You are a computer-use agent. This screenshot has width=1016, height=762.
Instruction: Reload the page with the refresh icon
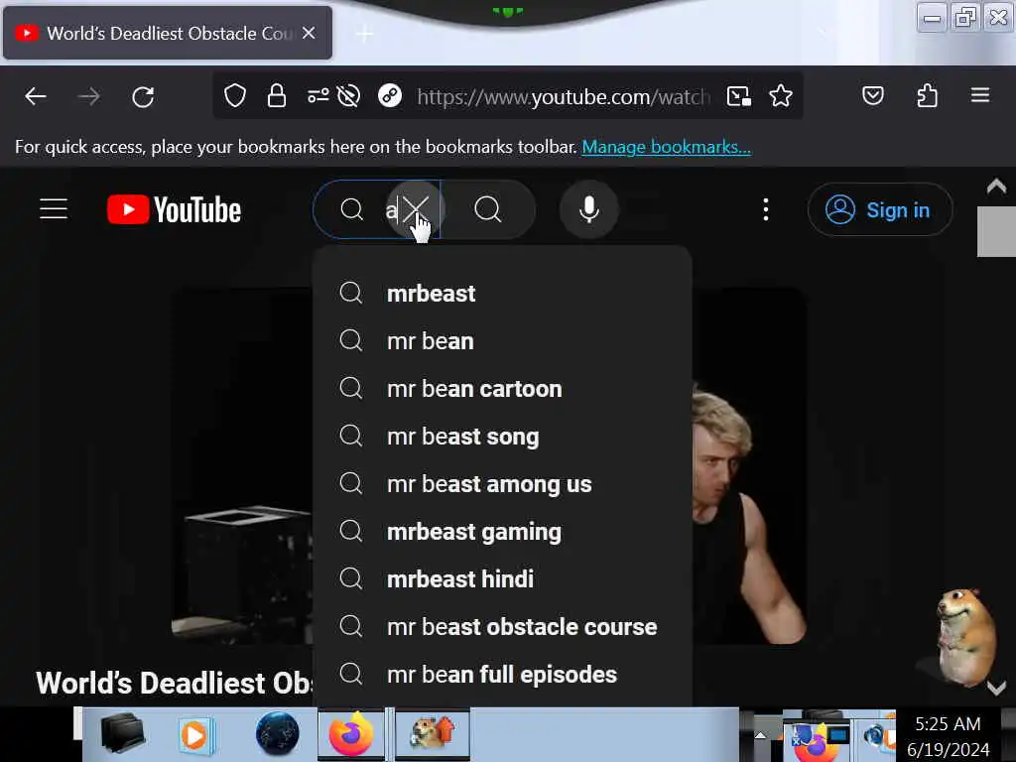tap(143, 97)
